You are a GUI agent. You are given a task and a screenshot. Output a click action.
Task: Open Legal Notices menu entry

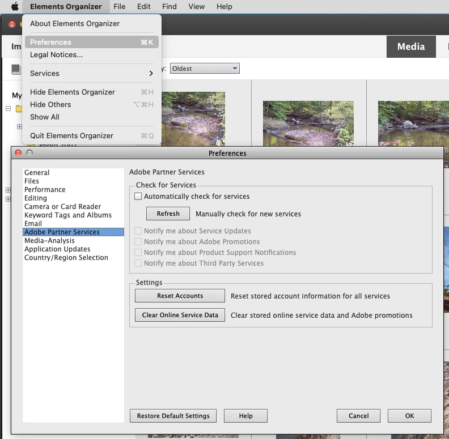[92, 54]
